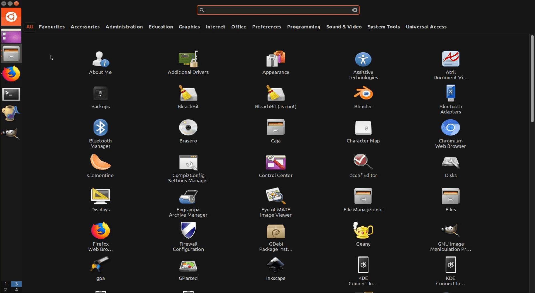Open the Geany editor
This screenshot has width=535, height=293.
363,234
